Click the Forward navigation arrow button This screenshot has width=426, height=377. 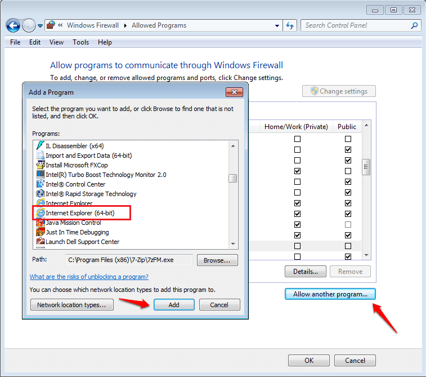tap(29, 26)
